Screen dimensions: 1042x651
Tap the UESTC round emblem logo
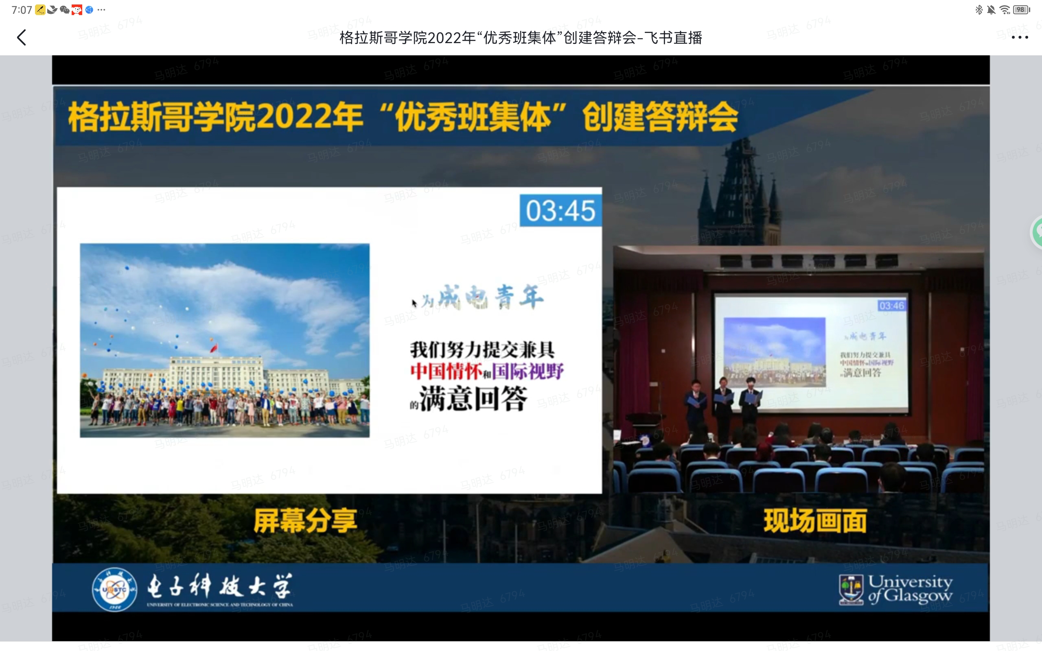tap(114, 589)
